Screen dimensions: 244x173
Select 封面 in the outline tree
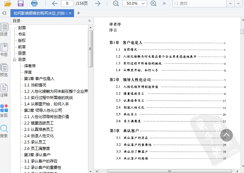[x=22, y=28]
